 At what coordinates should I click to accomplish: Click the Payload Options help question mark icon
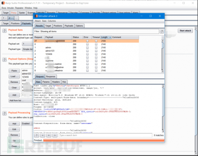pyautogui.click(x=4, y=59)
